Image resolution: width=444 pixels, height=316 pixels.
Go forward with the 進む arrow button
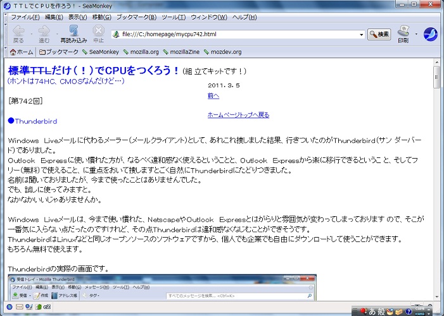pos(44,34)
